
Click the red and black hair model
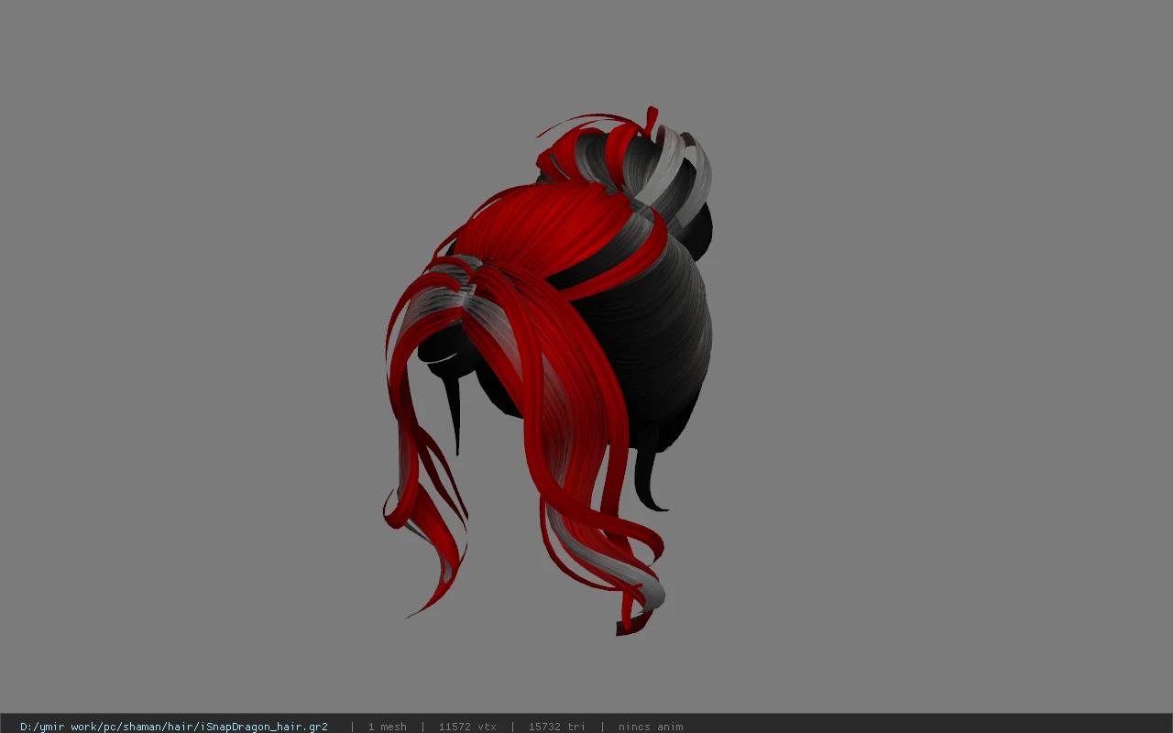[x=548, y=371]
